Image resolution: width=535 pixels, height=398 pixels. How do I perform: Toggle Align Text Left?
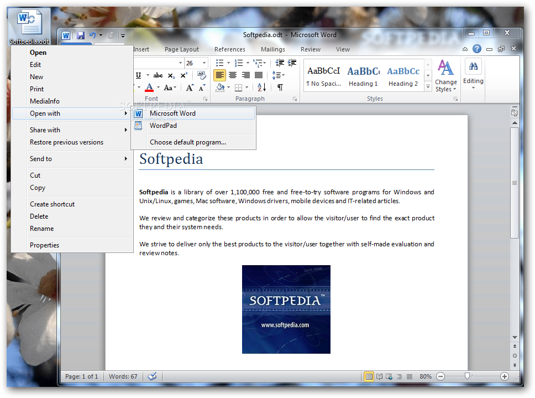(220, 75)
